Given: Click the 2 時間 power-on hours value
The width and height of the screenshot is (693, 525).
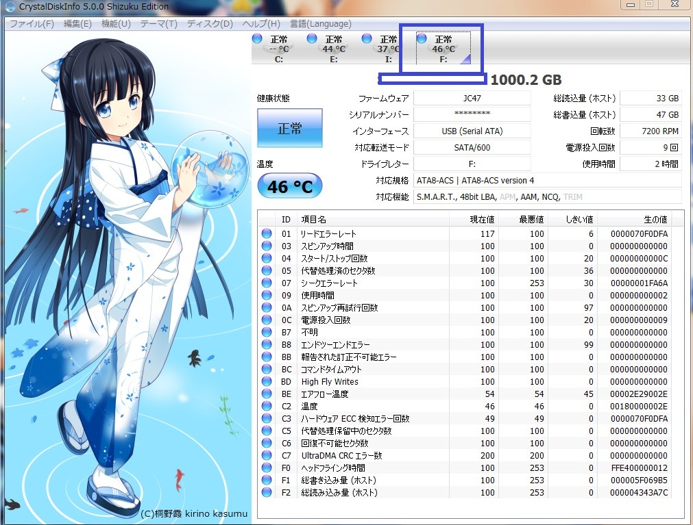Looking at the screenshot, I should [x=651, y=164].
